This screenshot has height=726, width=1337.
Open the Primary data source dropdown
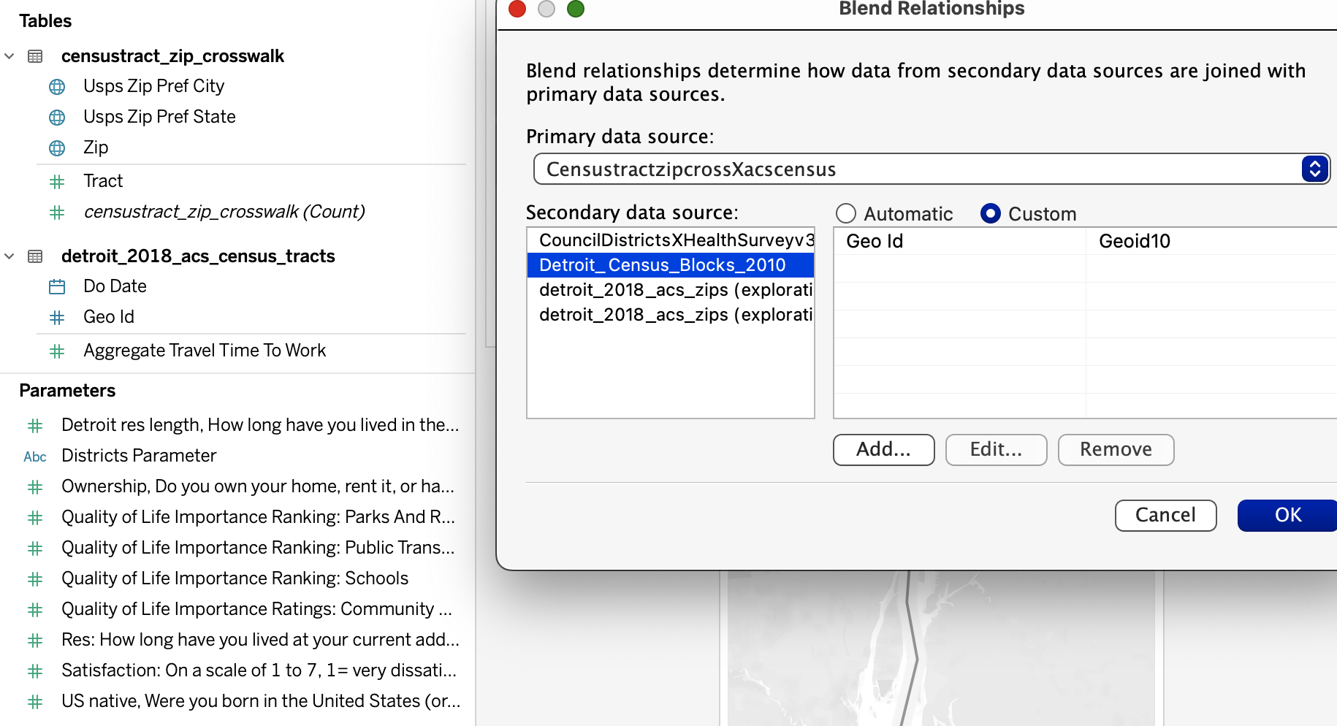point(1314,169)
